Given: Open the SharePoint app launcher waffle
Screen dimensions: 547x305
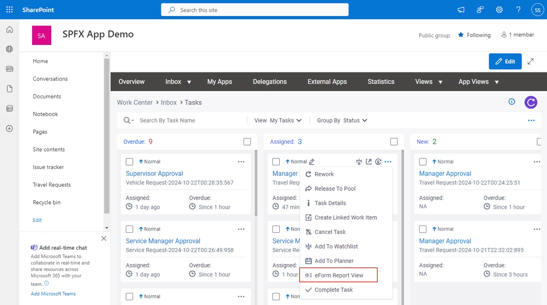Looking at the screenshot, I should tap(9, 9).
